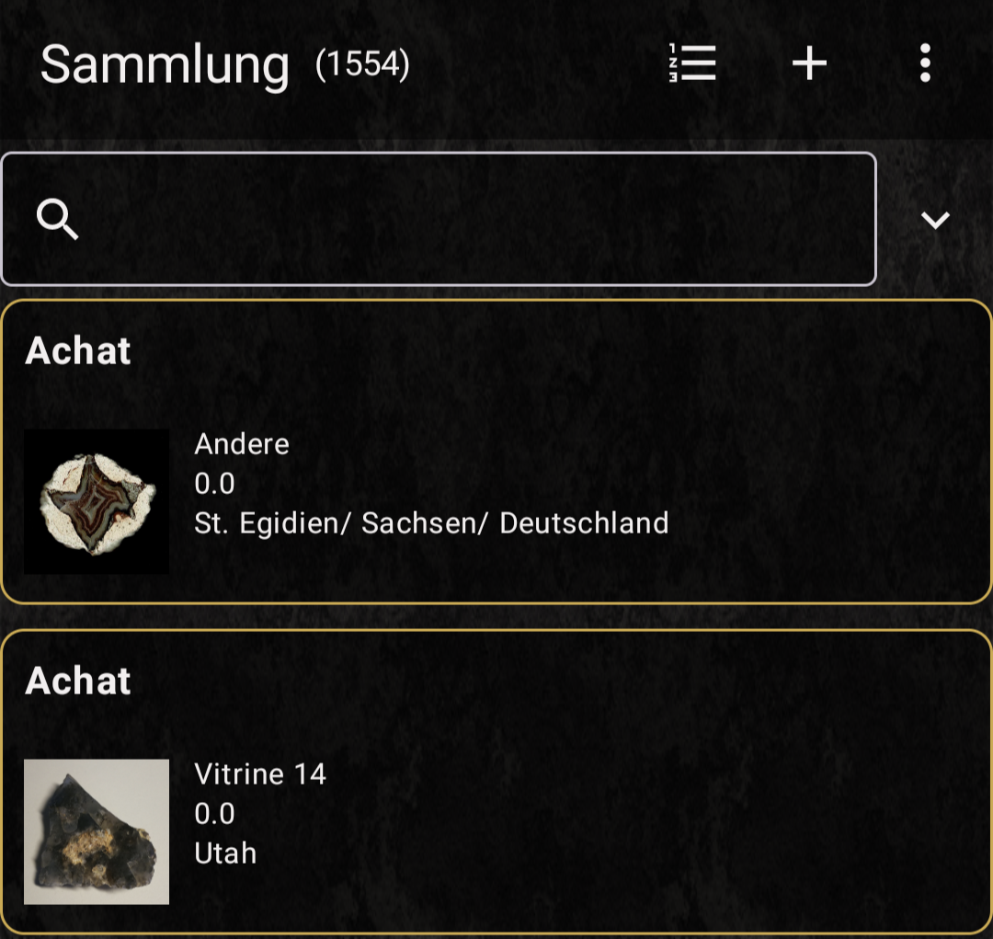
Task: Open the St. Egidien agate thumbnail
Action: tap(97, 502)
